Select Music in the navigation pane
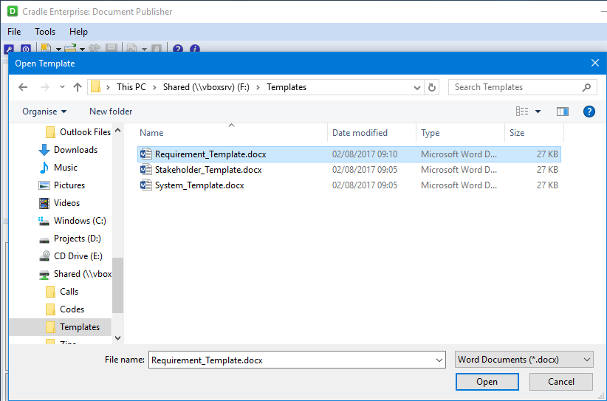 coord(58,168)
